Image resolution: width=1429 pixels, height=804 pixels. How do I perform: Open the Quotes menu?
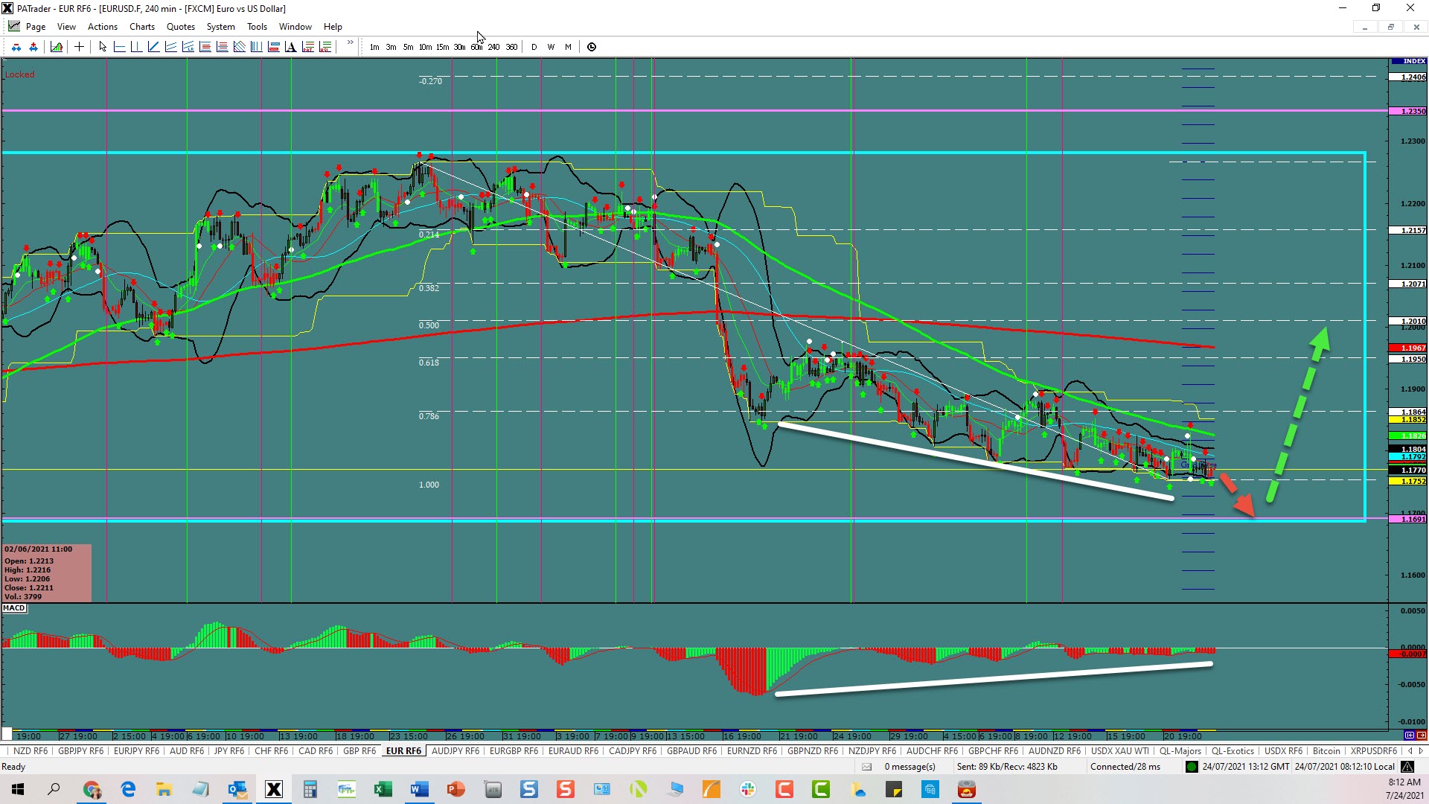pyautogui.click(x=181, y=27)
